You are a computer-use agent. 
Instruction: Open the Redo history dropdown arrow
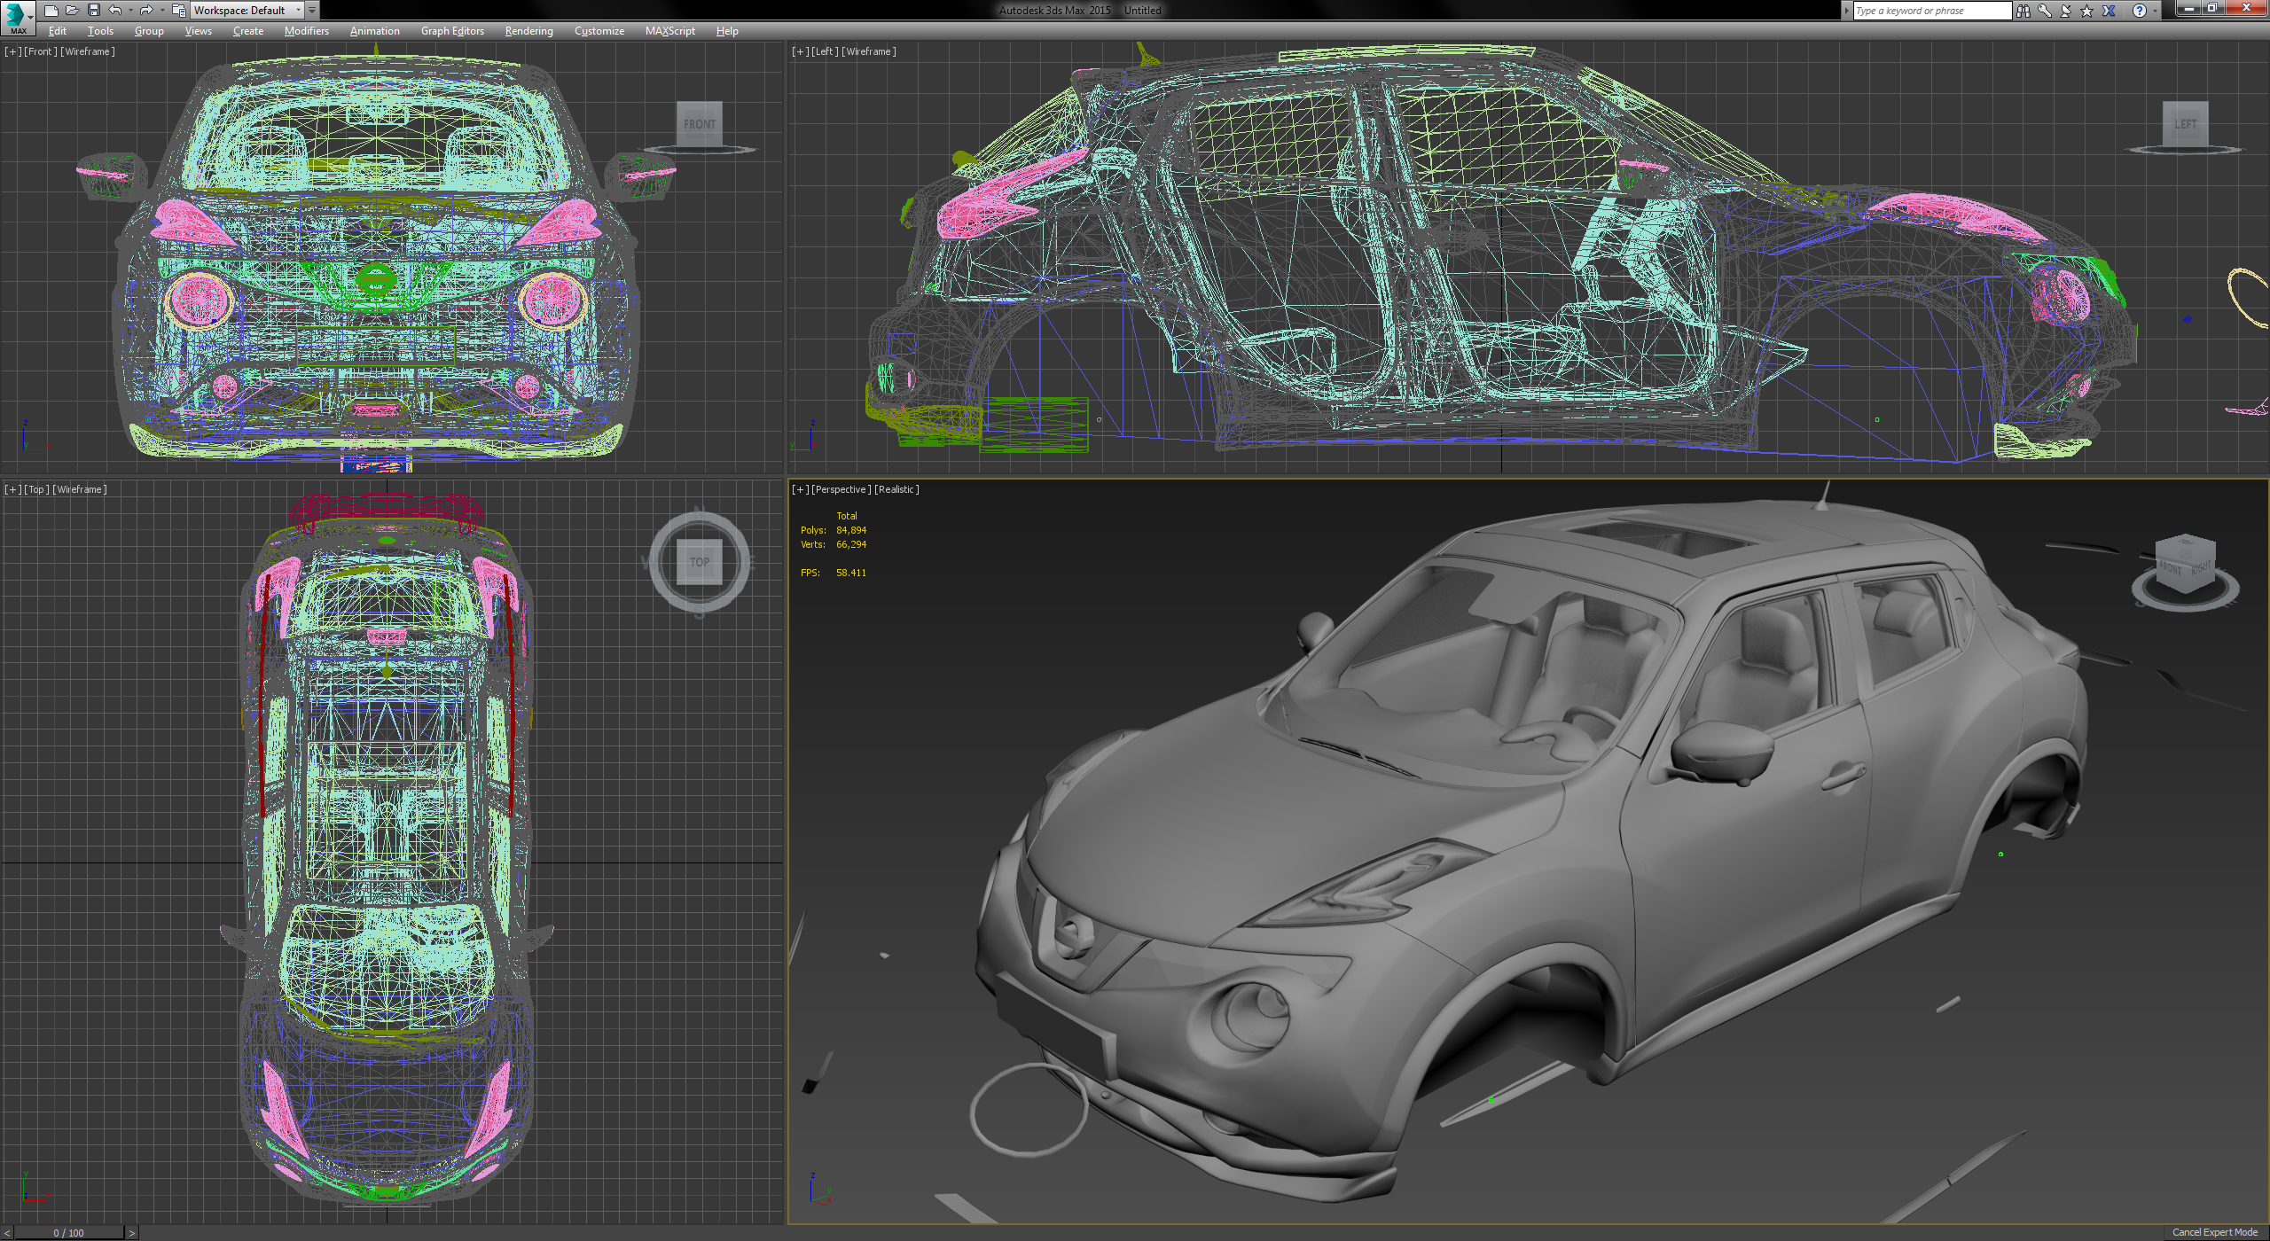coord(161,11)
